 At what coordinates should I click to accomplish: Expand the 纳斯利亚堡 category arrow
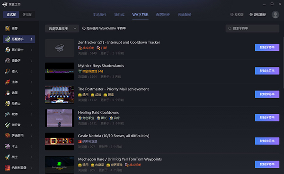click(32, 168)
